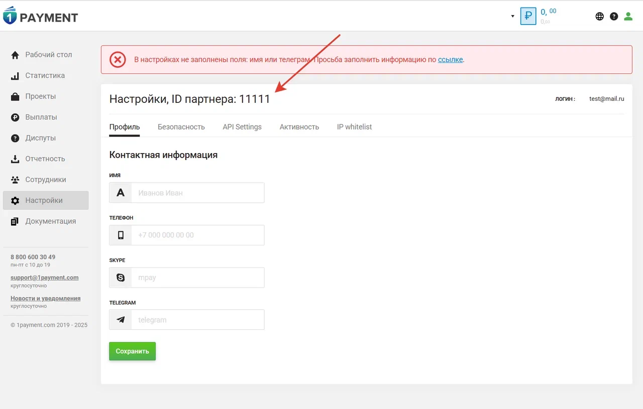Click the red error icon in alert
643x409 pixels.
(118, 60)
